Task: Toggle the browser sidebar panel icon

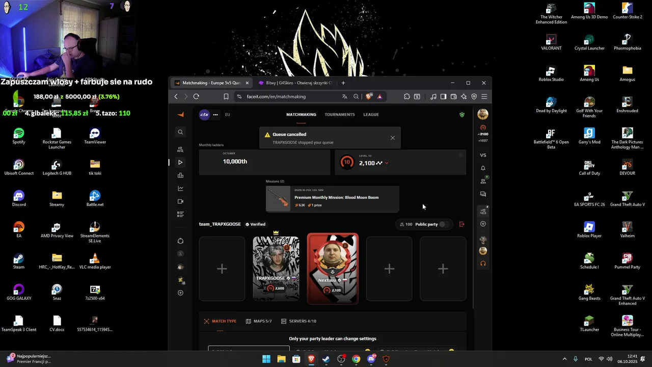Action: tap(443, 96)
